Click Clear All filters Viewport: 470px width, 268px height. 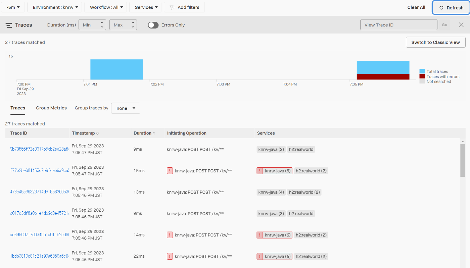pyautogui.click(x=416, y=7)
